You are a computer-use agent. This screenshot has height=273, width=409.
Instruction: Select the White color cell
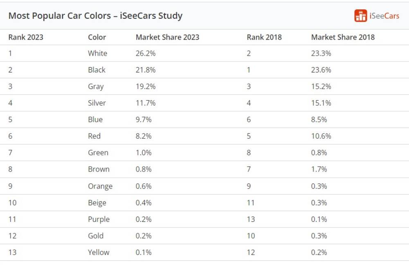coord(97,53)
